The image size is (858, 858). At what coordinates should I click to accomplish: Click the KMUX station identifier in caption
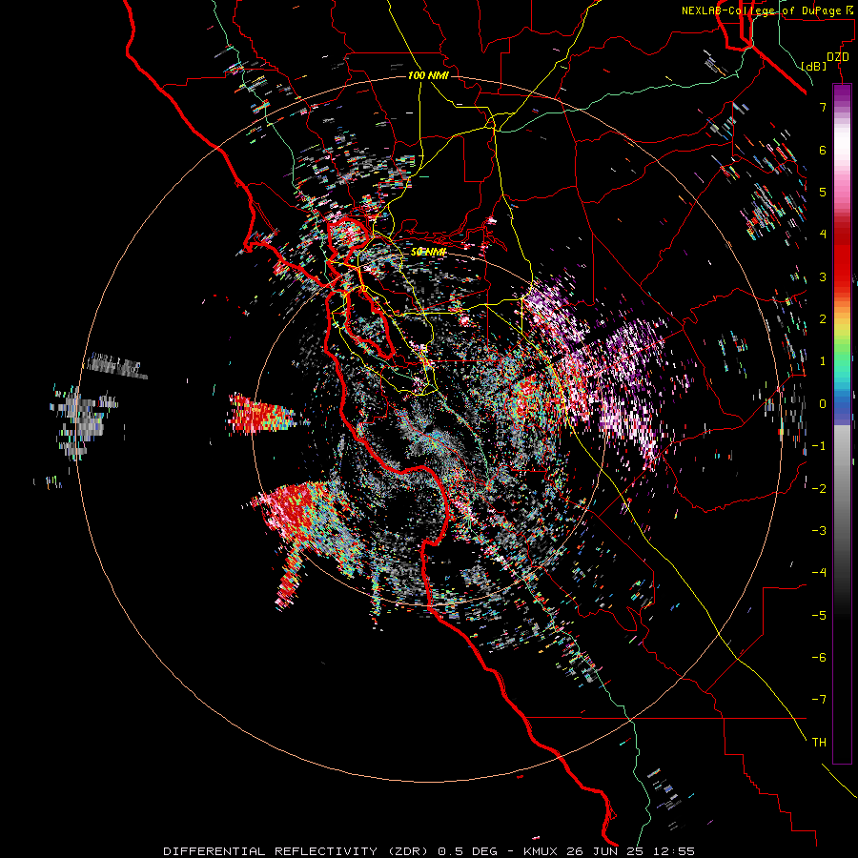click(541, 851)
